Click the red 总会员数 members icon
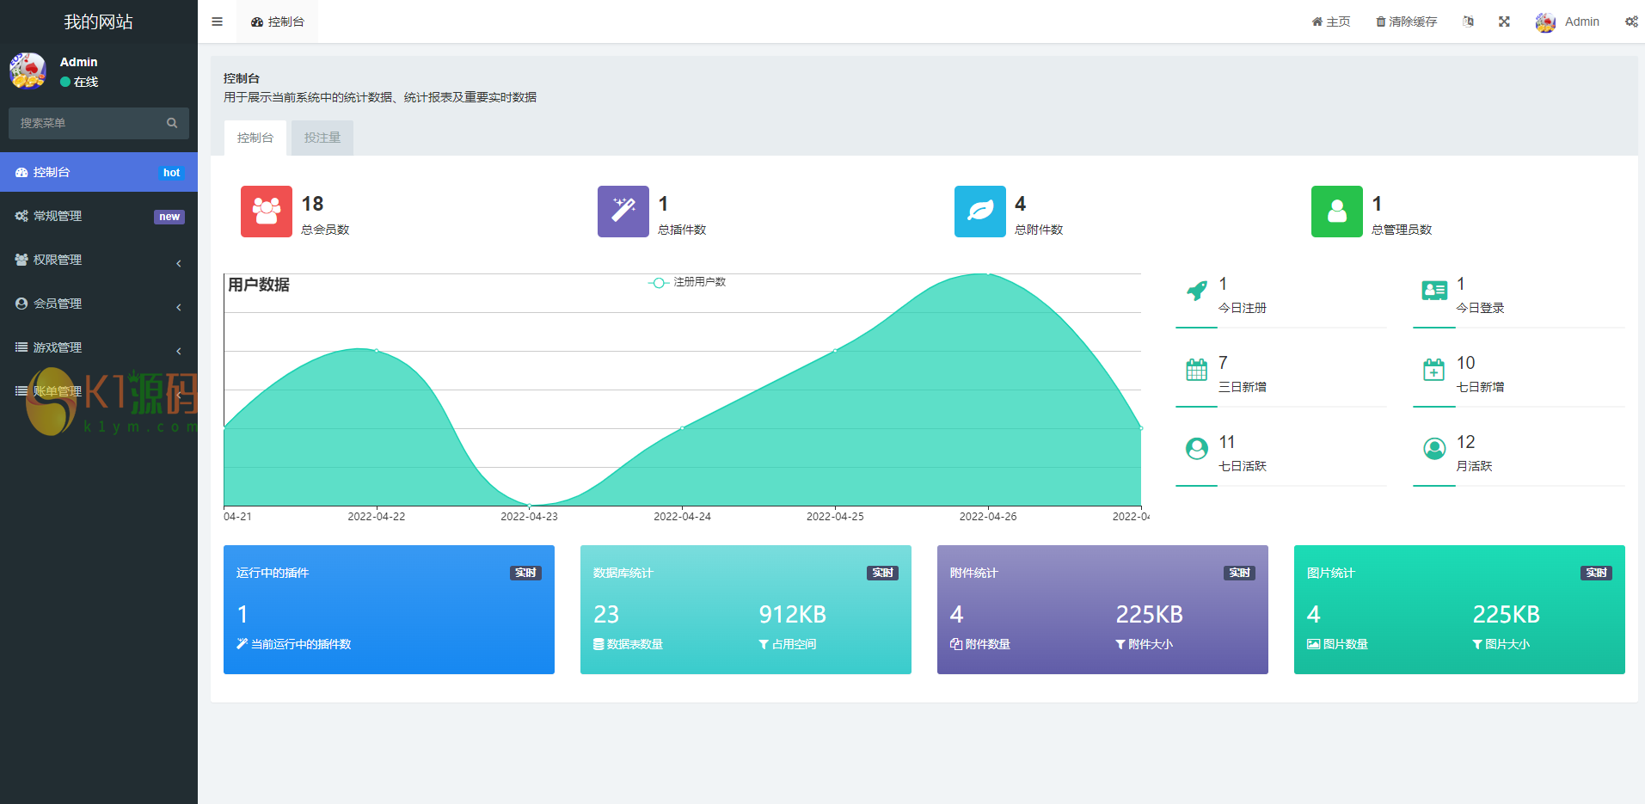The image size is (1645, 804). tap(266, 212)
